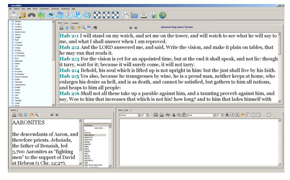The image size is (290, 180).
Task: Select ABADDON in dictionary word list
Action: (88, 137)
